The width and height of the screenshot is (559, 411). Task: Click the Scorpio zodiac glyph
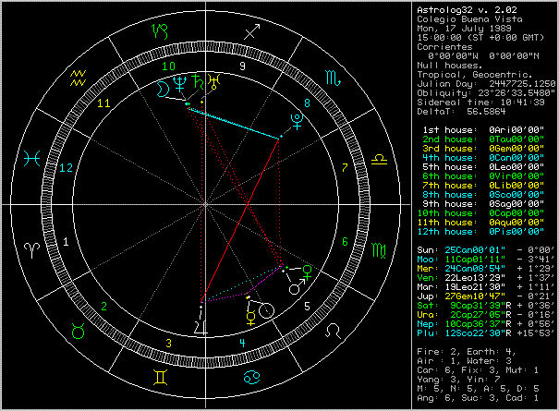coord(333,79)
